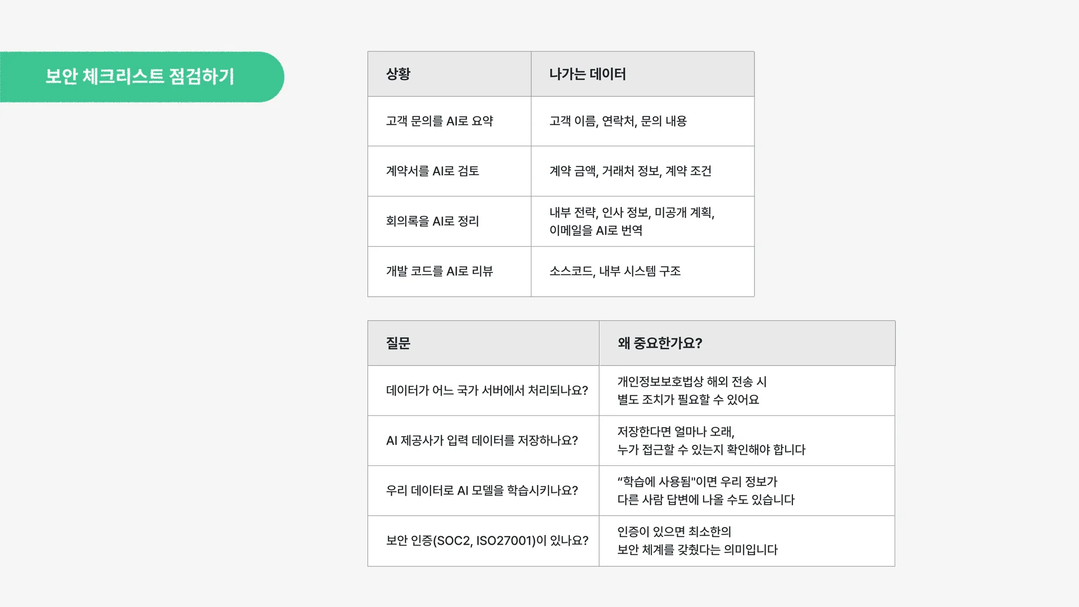This screenshot has width=1079, height=607.
Task: Select the '개발 코드를 AI로 리뷰' cell
Action: [439, 271]
